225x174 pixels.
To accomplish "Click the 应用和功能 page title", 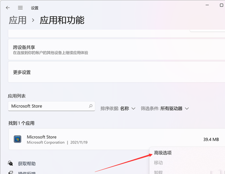I will 62,20.
